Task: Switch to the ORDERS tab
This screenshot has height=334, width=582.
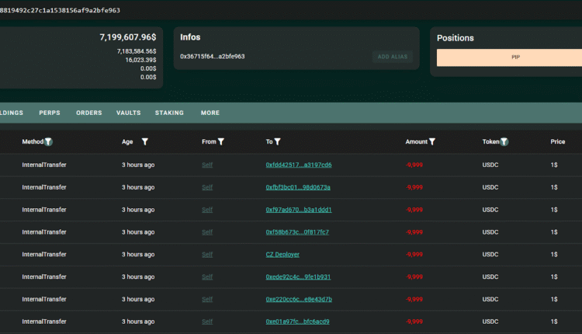Action: point(89,113)
